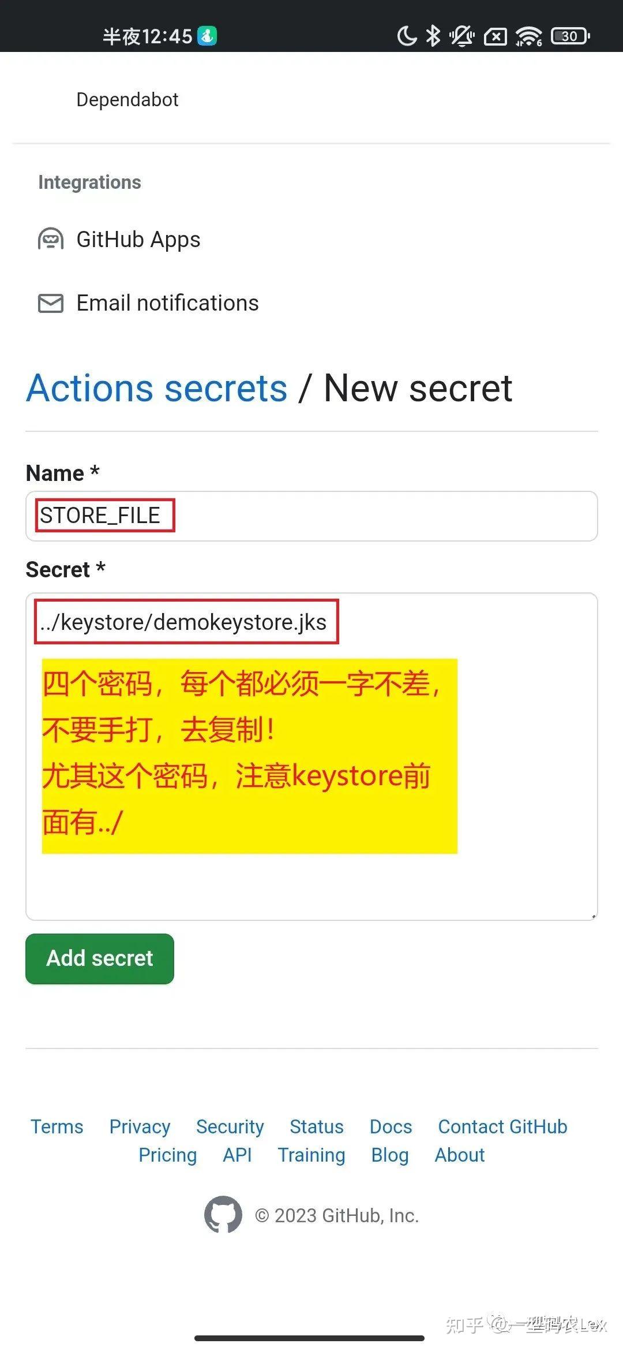
Task: Open the Security footer link
Action: 230,1126
